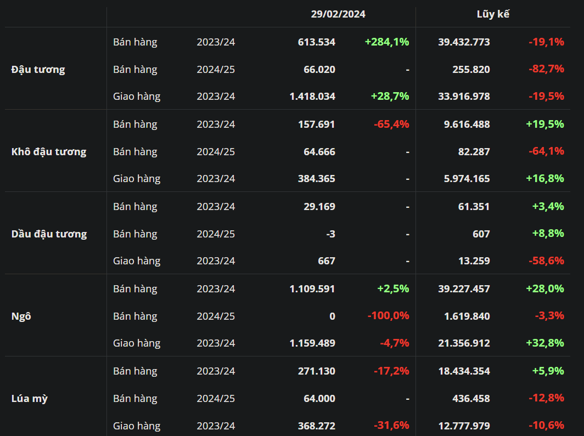Click the Ngô commodity label

21,316
